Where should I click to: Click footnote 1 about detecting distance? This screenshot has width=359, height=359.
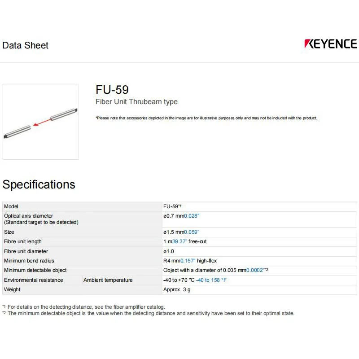coord(83,306)
